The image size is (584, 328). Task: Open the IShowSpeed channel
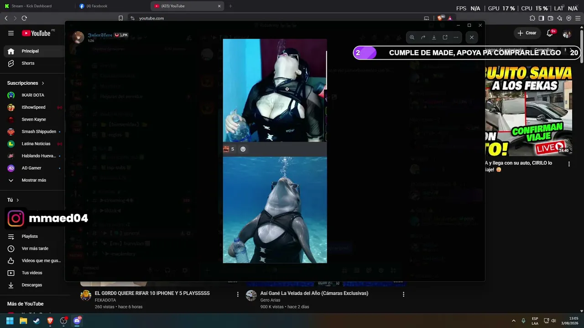33,108
